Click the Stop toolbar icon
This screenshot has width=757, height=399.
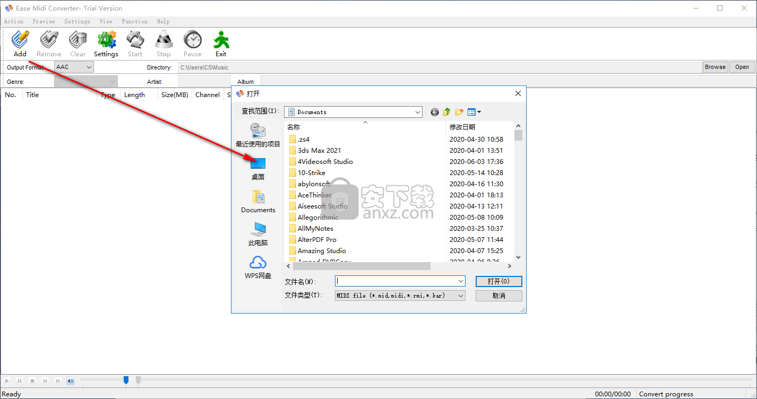164,44
